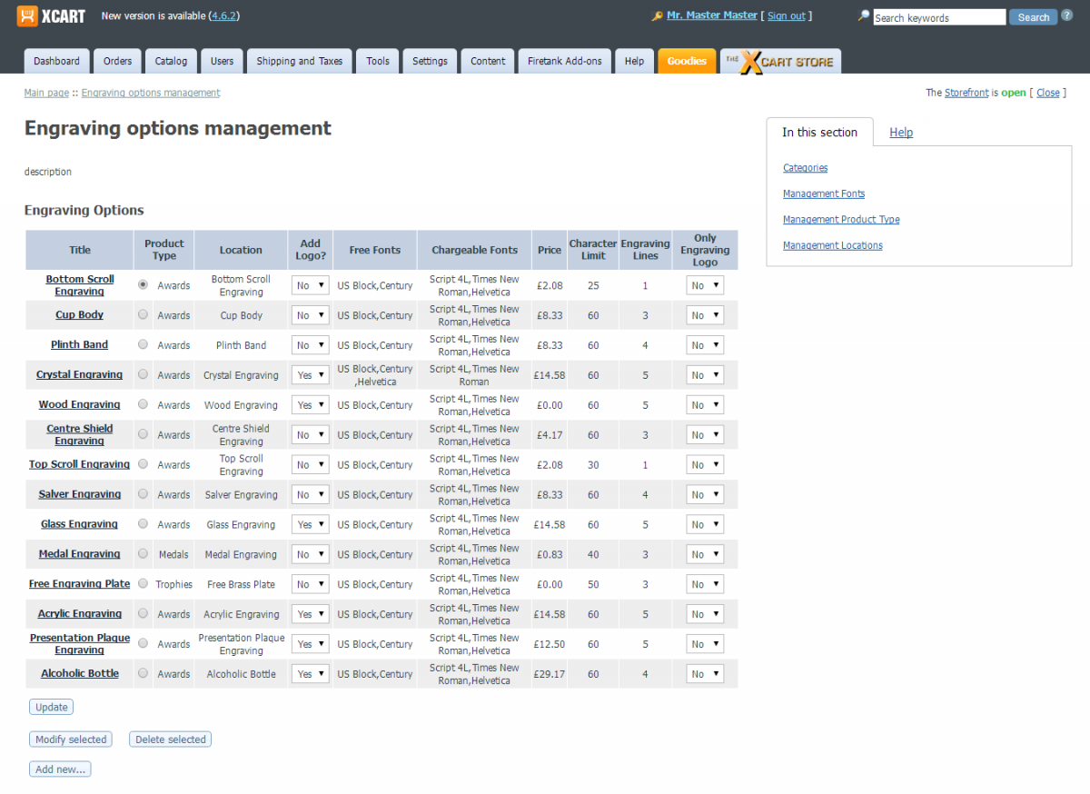Expand Add Logo dropdown for Alcoholic Bottle
The height and width of the screenshot is (794, 1090).
(x=310, y=674)
